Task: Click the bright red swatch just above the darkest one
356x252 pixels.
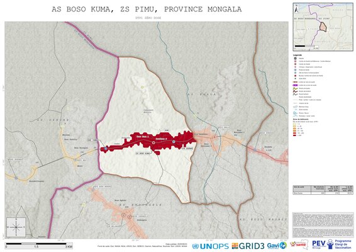Action: click(294, 133)
